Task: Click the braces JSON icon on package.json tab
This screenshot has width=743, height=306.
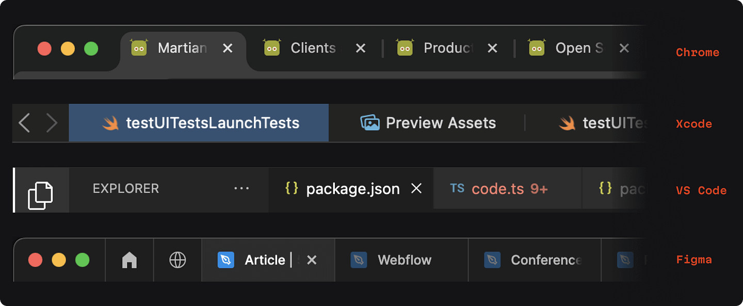Action: click(292, 188)
